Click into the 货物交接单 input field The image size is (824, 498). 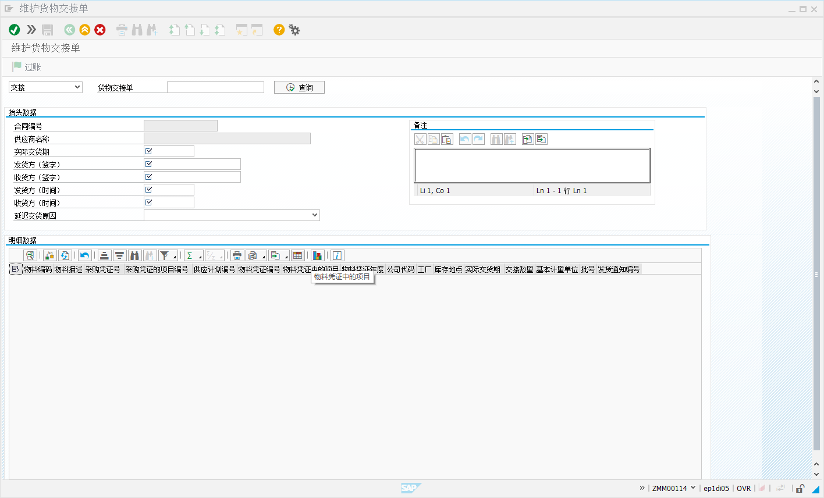tap(215, 87)
